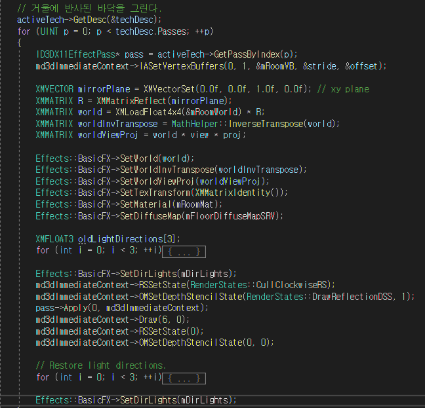This screenshot has width=425, height=408.
Task: Click first SetDirLights(mDirLights) call
Action: 176,274
